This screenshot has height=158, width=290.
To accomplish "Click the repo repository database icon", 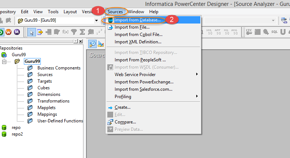I will 4,128.
